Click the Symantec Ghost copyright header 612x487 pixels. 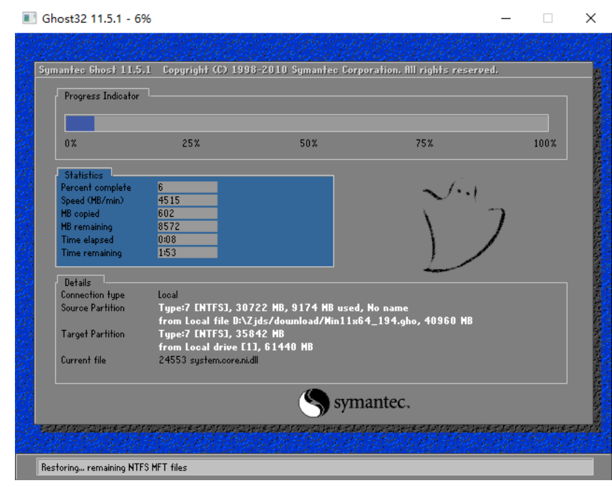269,70
